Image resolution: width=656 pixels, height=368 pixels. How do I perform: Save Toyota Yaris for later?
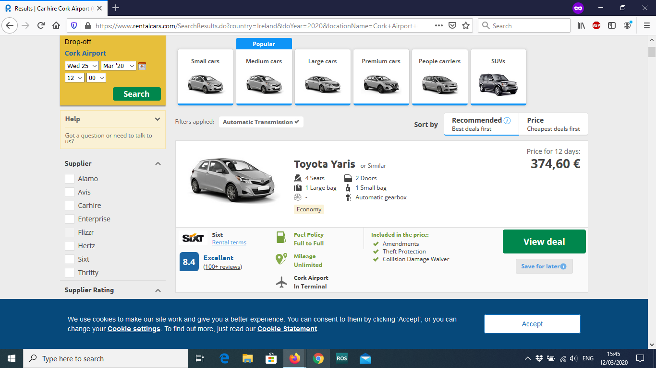click(544, 266)
